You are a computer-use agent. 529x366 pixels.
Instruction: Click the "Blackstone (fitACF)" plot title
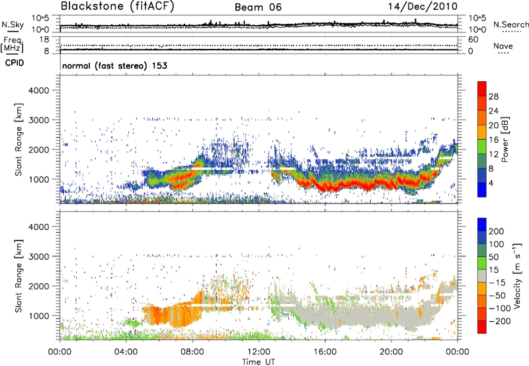(x=118, y=7)
